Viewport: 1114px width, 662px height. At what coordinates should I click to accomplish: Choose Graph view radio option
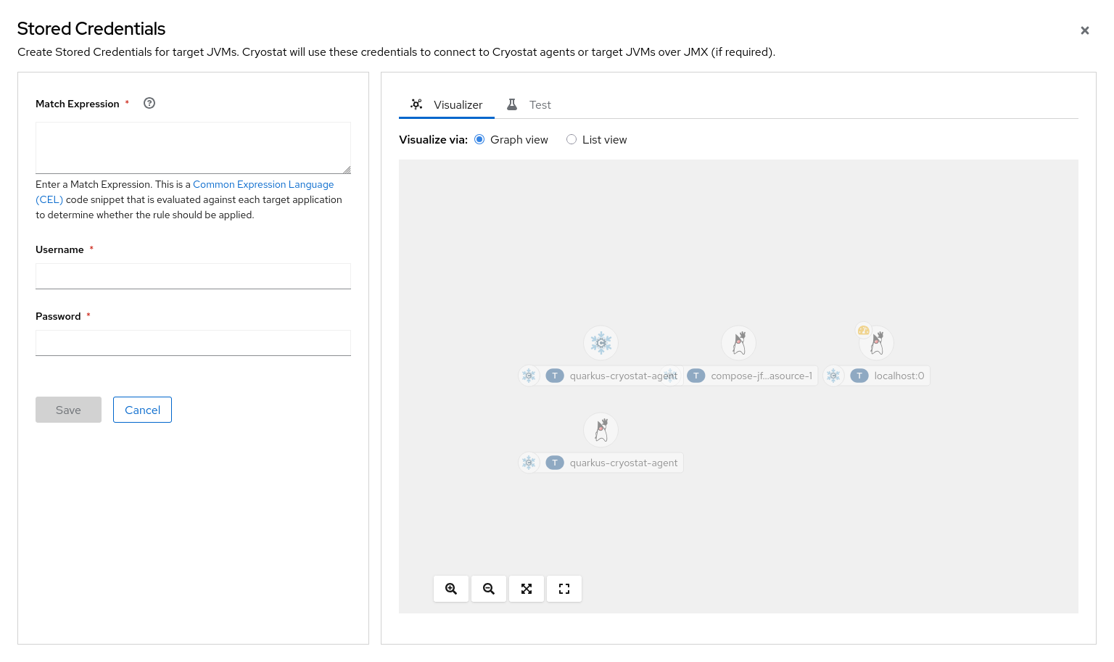click(x=479, y=139)
